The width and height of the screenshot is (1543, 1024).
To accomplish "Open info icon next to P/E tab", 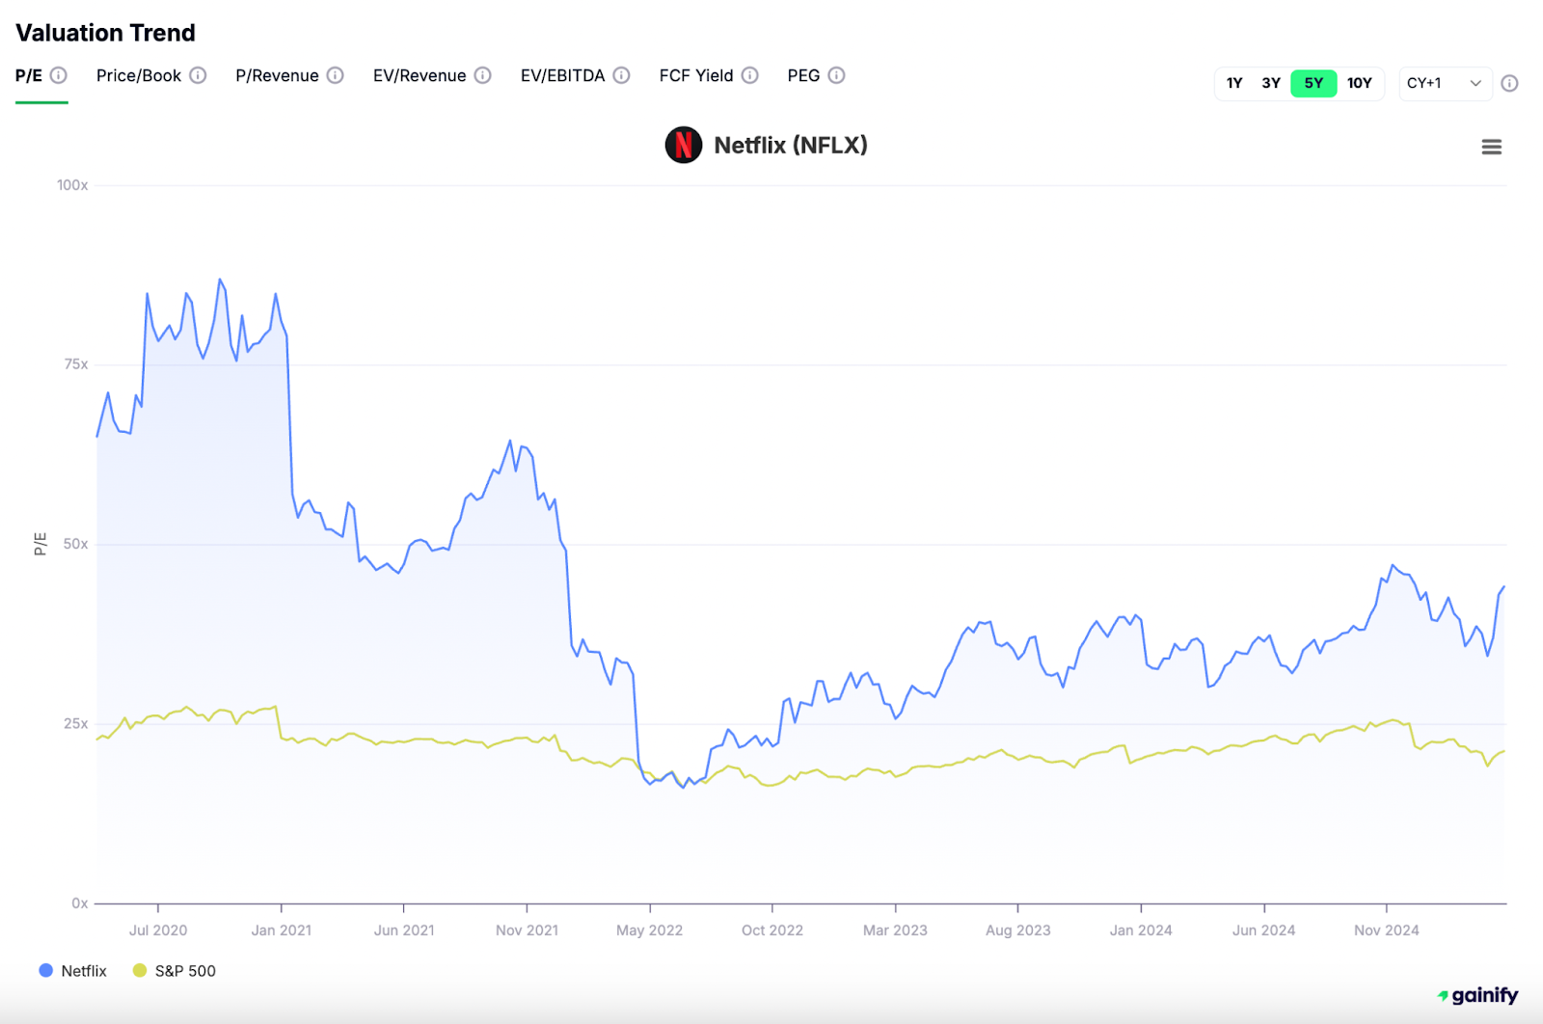I will [59, 75].
